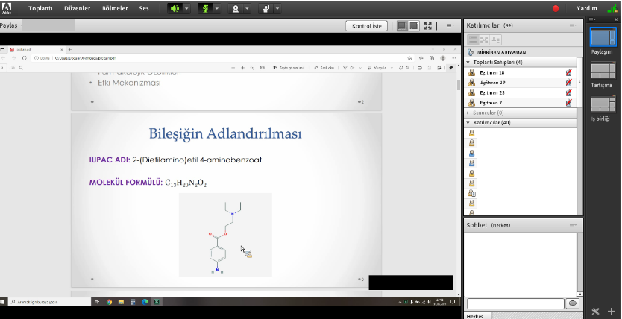Viewport: 622px width, 319px height.
Task: Open the Katılımcılar pod options menu
Action: tap(573, 25)
